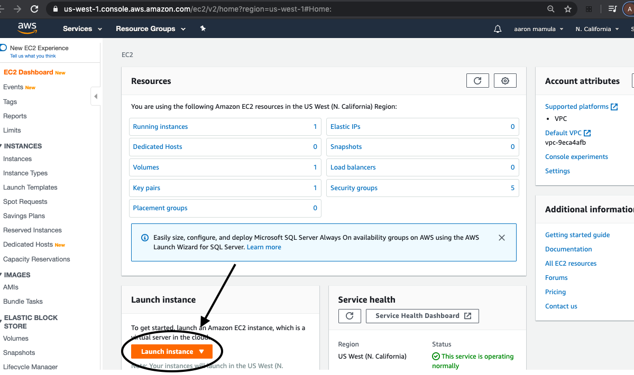Image resolution: width=634 pixels, height=375 pixels.
Task: Open the Forums link
Action: click(x=556, y=278)
